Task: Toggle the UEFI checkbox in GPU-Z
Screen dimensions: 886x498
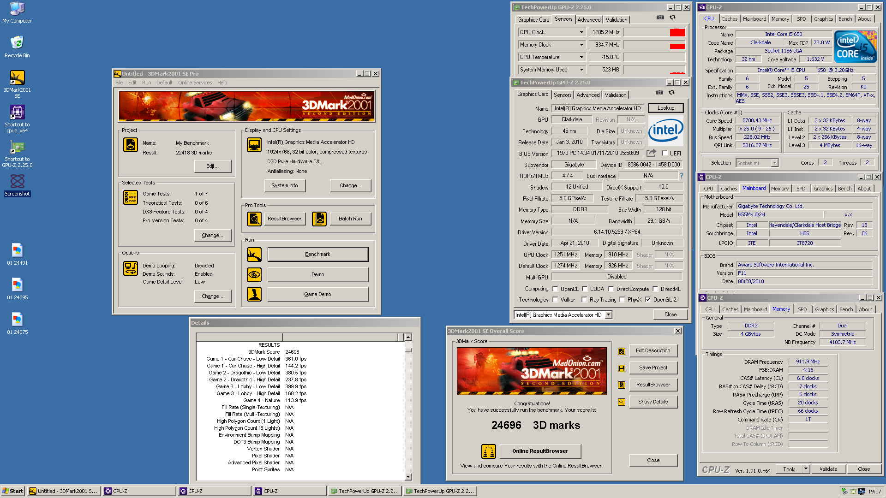Action: coord(664,154)
